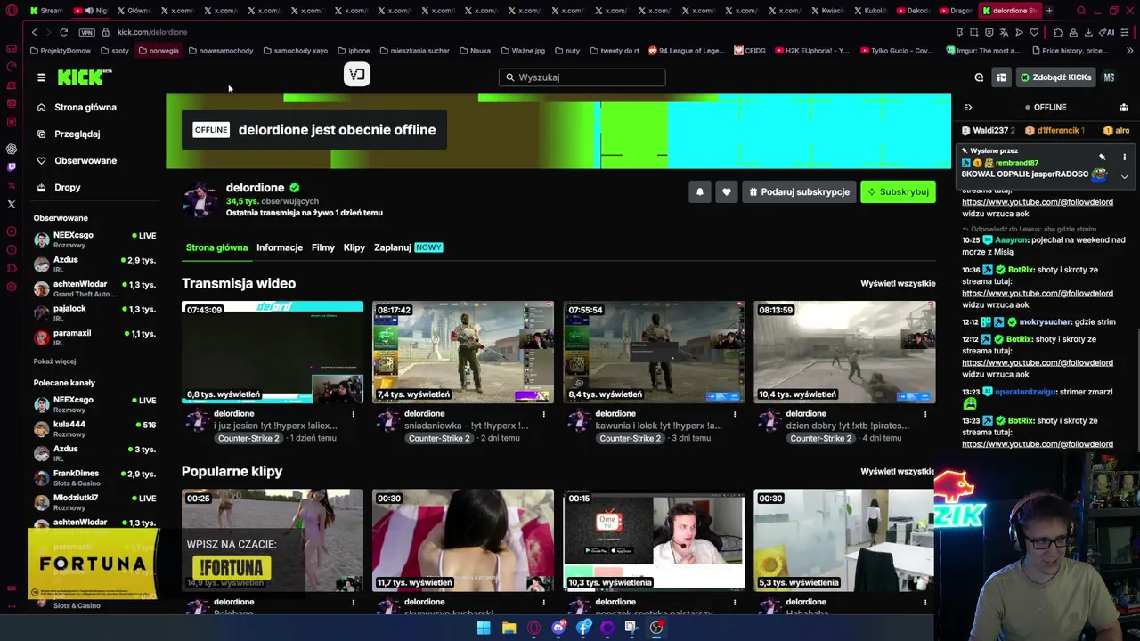Toggle notifications bell for delordione
This screenshot has height=641, width=1140.
(x=700, y=191)
